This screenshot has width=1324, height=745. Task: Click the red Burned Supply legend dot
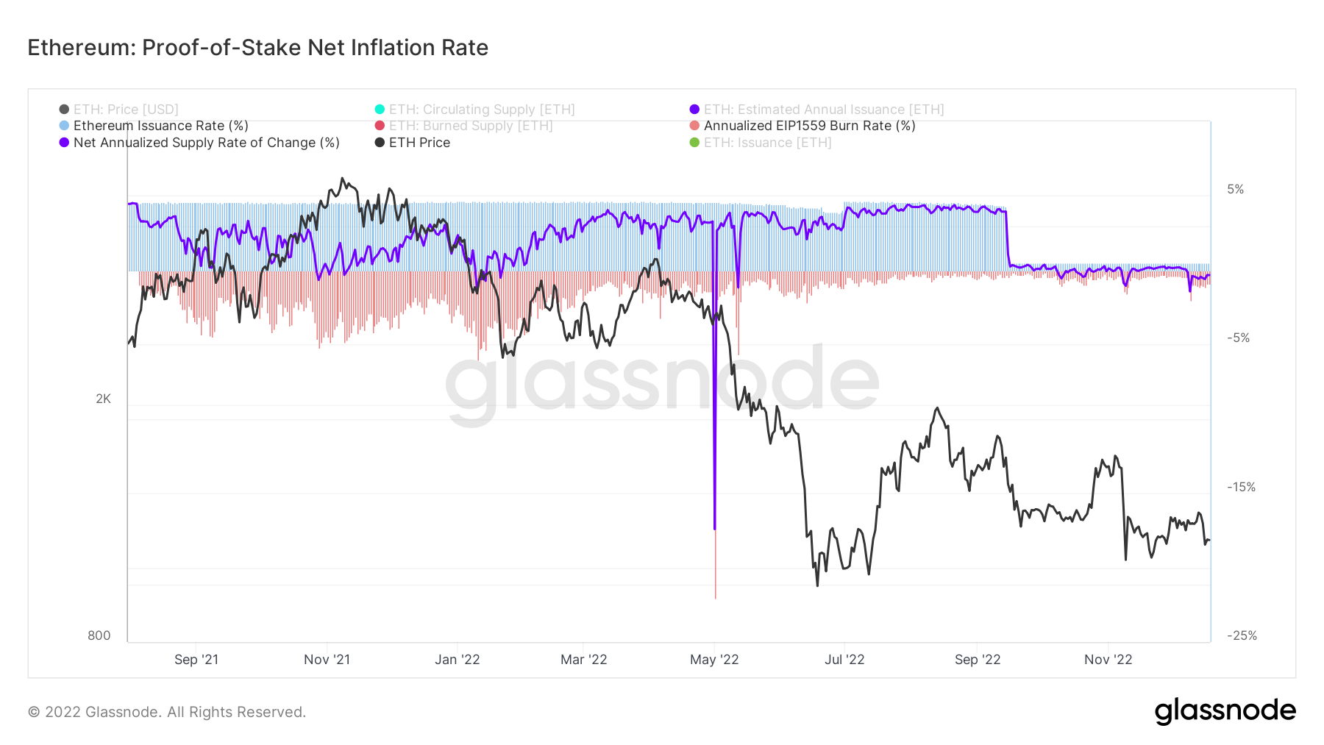(x=380, y=126)
